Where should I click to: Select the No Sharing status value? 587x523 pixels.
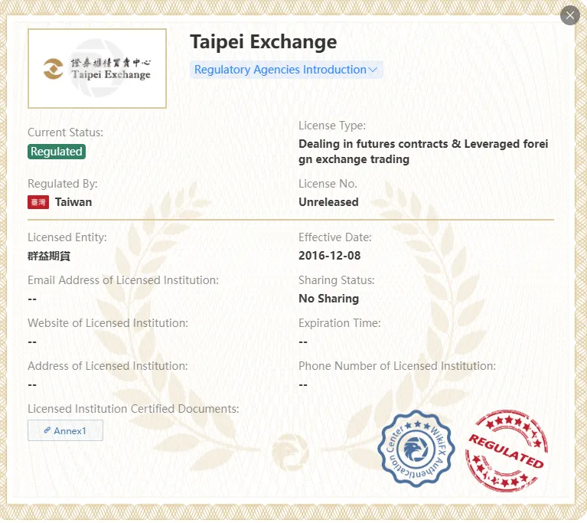[x=328, y=299]
